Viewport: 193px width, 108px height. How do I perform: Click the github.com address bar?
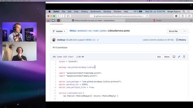point(119,16)
